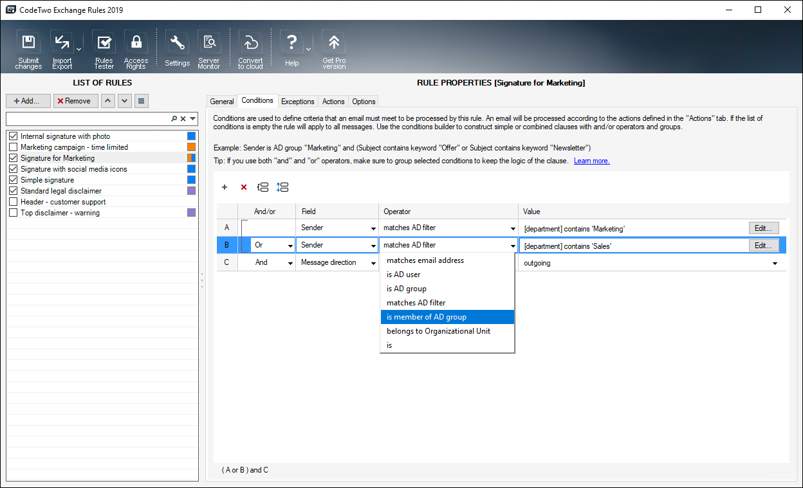This screenshot has width=803, height=488.
Task: Select condition row A header
Action: pyautogui.click(x=226, y=228)
